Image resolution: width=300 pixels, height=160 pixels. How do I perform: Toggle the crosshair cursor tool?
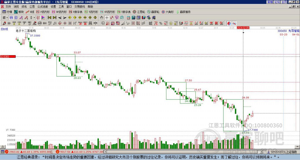107,18
